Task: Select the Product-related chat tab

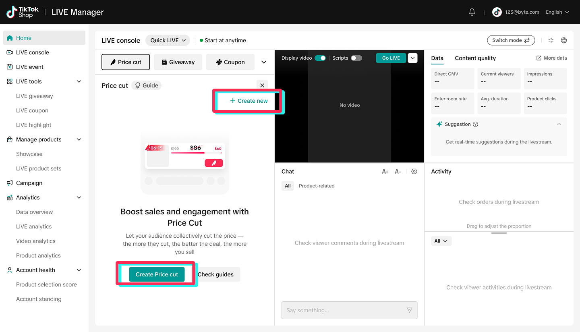Action: point(317,186)
